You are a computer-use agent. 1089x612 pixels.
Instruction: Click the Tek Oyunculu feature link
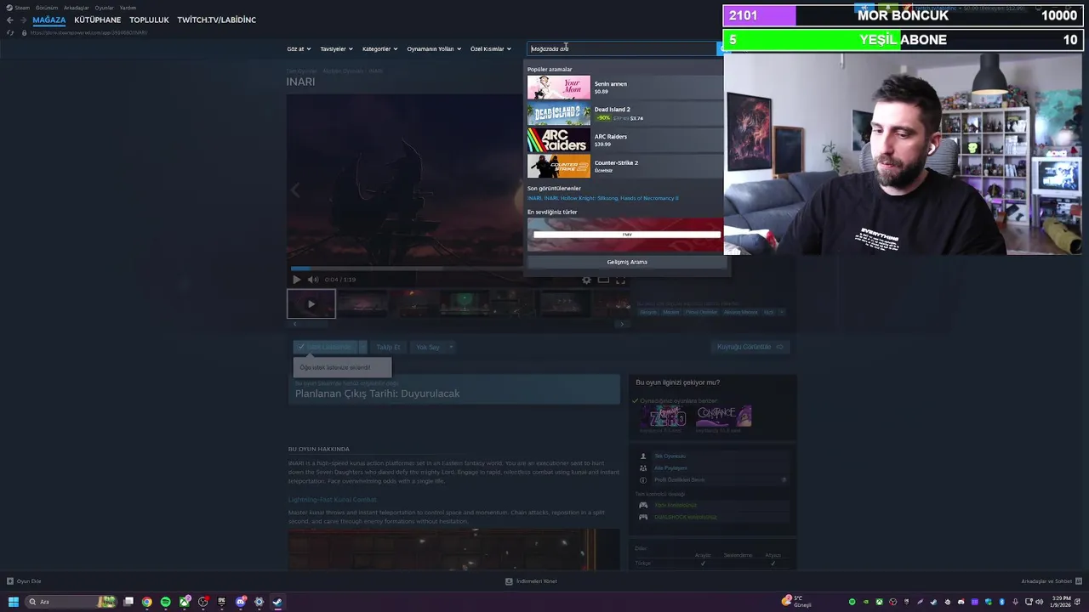coord(670,456)
